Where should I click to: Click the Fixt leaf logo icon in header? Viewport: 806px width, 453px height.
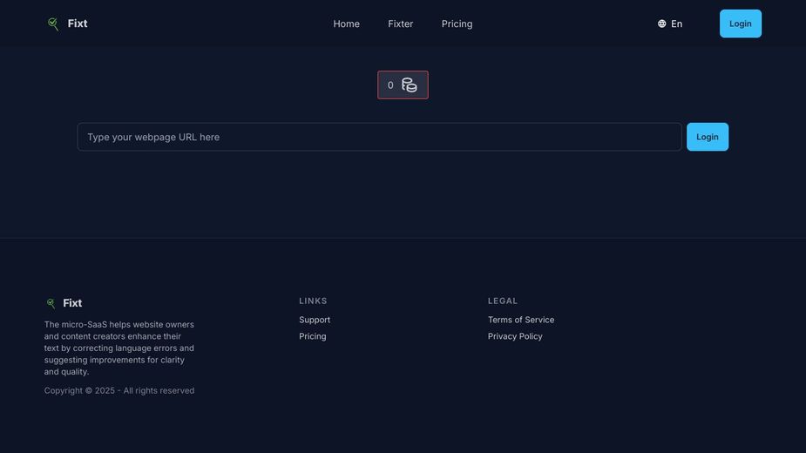coord(53,24)
